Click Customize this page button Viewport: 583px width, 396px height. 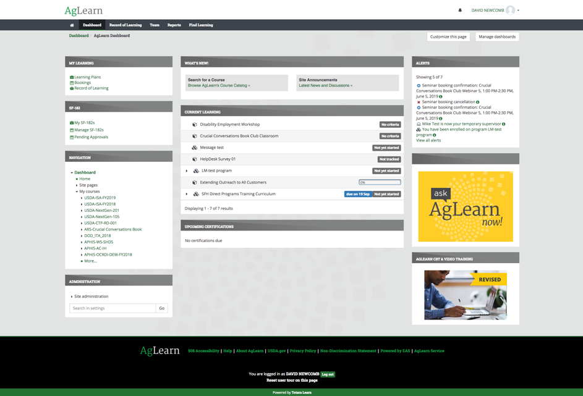click(x=448, y=37)
